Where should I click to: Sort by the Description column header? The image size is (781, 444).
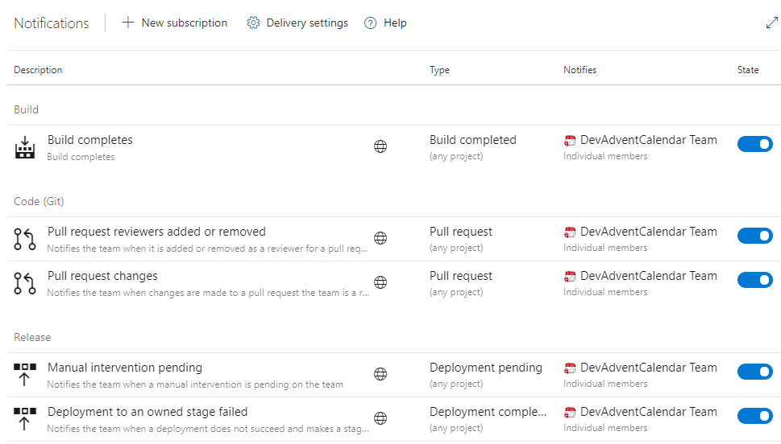pyautogui.click(x=38, y=70)
